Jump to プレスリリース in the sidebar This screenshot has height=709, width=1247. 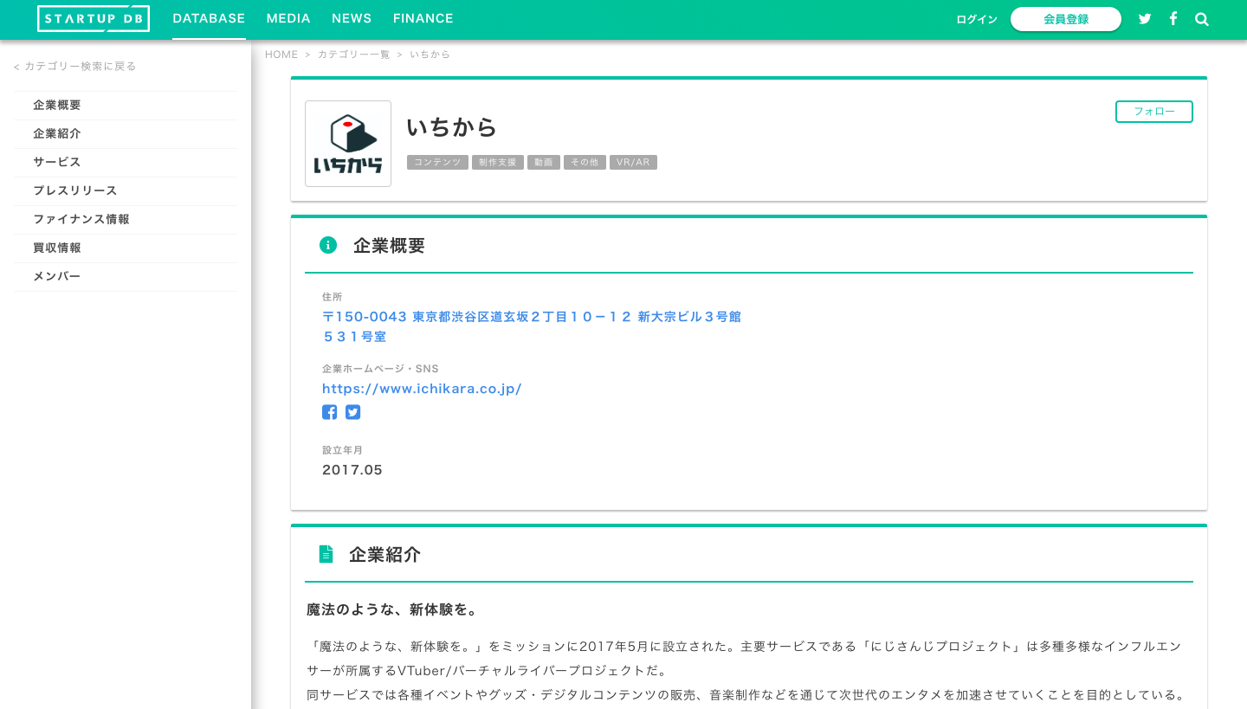(x=126, y=190)
